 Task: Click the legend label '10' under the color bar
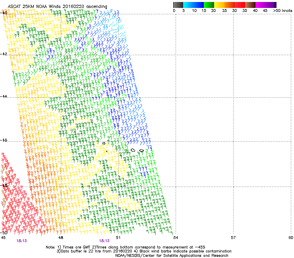click(194, 11)
